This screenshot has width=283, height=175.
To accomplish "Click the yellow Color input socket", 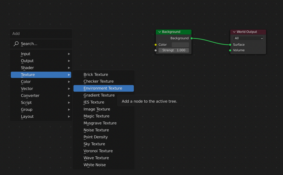I will tap(156, 45).
